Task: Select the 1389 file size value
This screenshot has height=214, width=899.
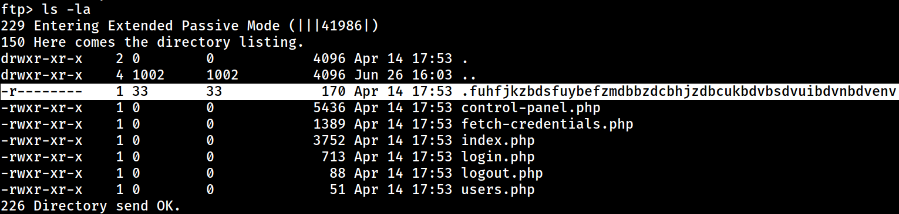Action: [x=329, y=125]
